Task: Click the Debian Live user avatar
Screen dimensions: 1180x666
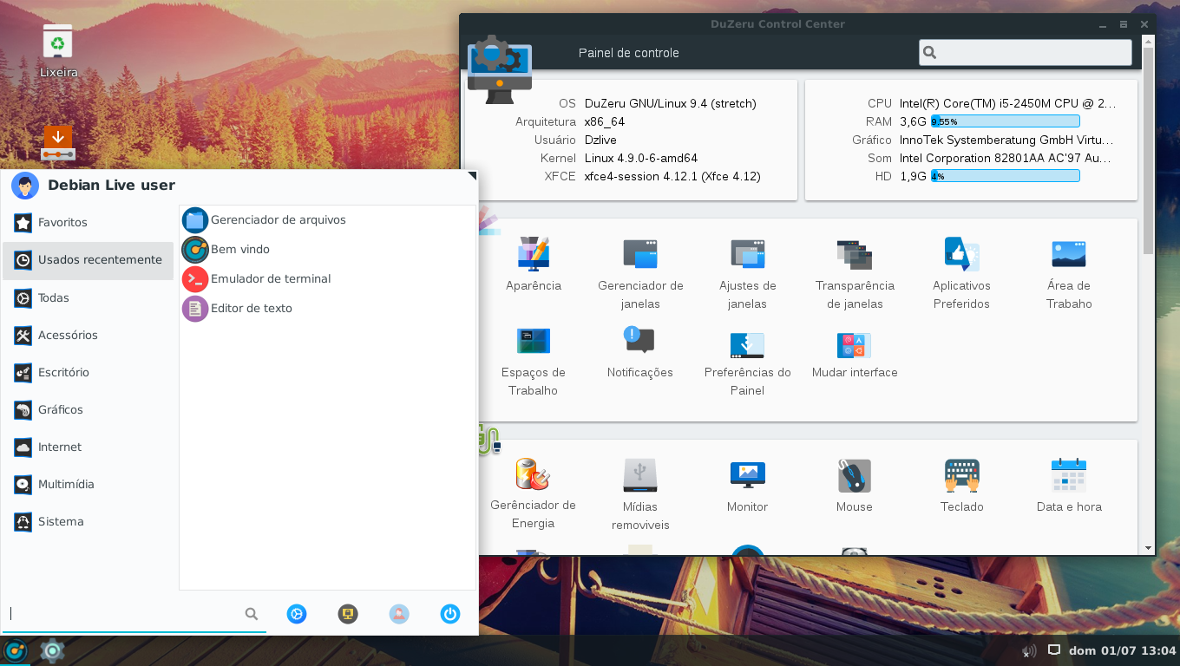Action: tap(25, 186)
